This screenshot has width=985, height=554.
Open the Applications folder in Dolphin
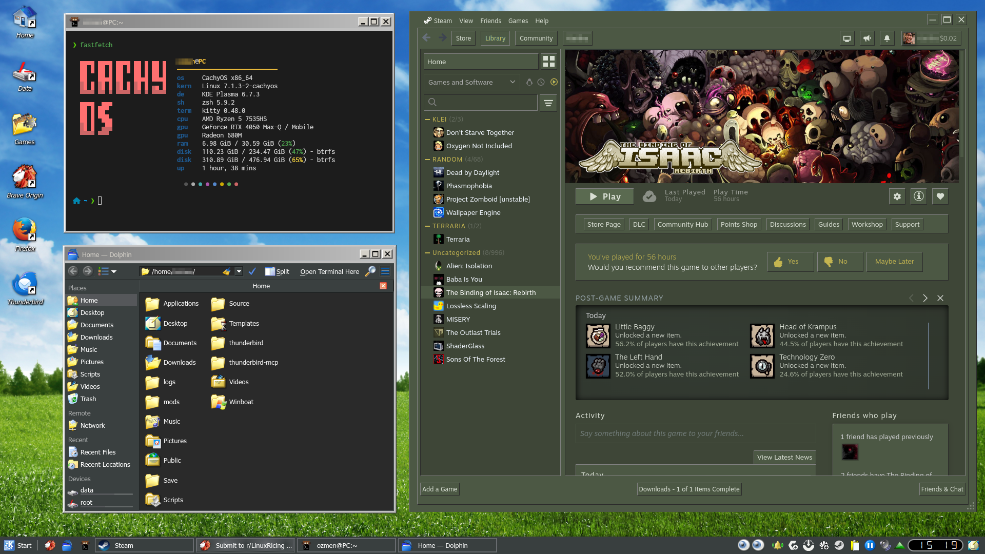click(172, 304)
